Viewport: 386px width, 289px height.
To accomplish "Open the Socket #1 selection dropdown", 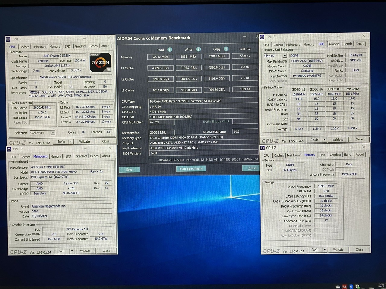I will click(x=52, y=133).
